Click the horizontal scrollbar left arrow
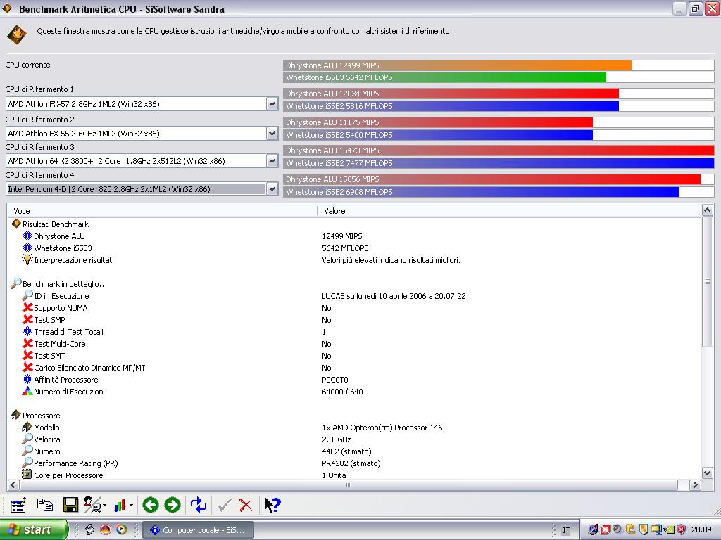Viewport: 721px width, 540px height. point(13,485)
